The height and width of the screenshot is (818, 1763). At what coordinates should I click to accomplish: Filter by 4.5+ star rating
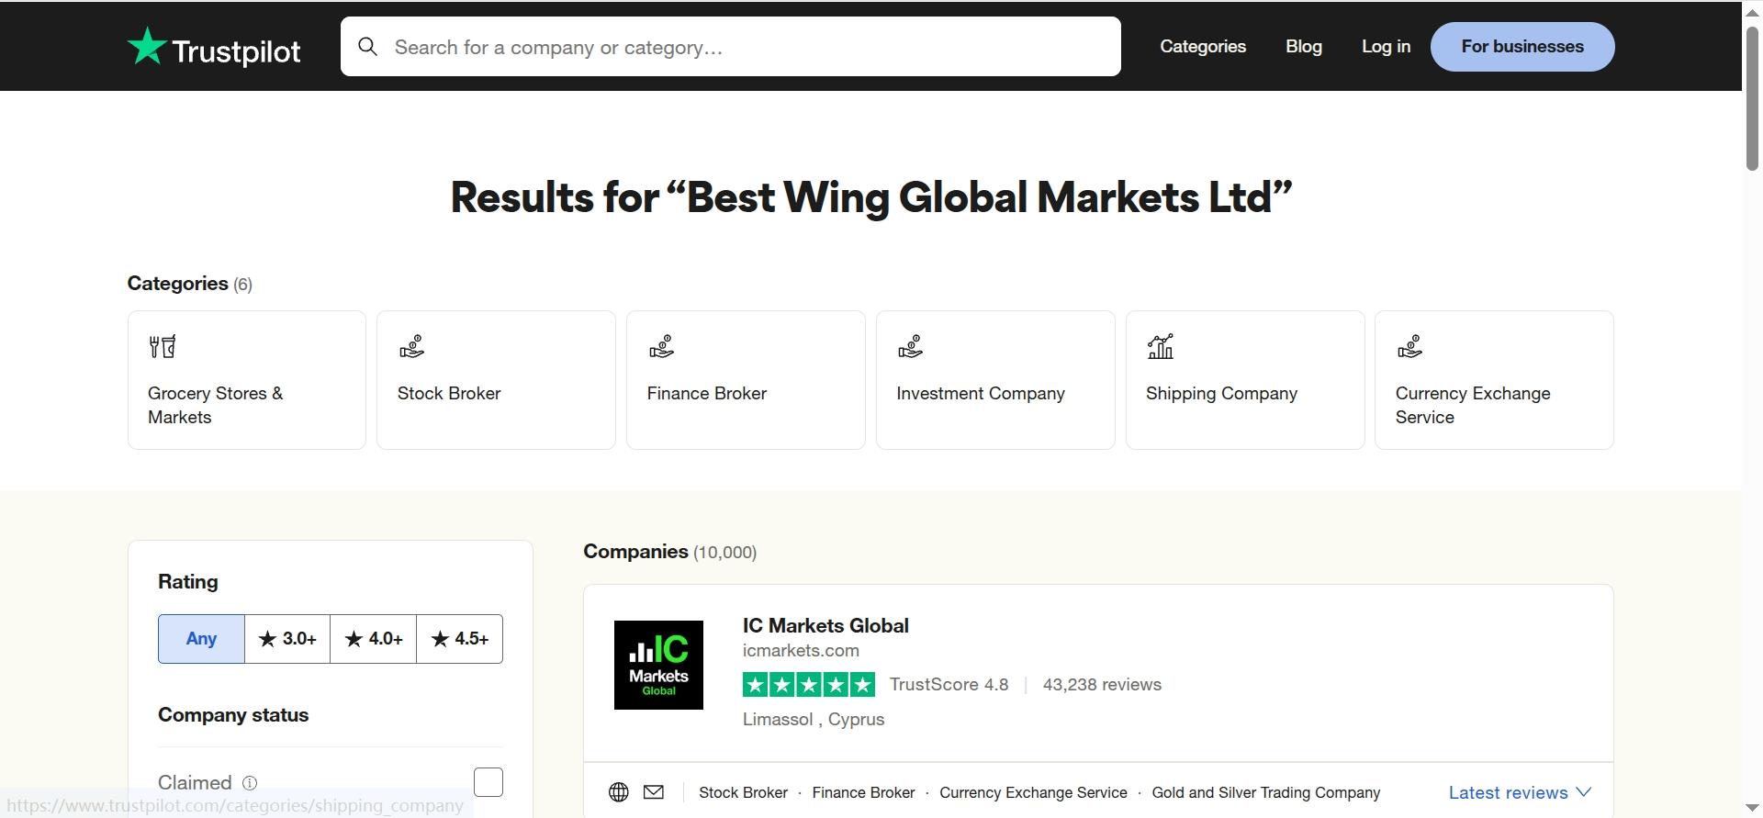point(459,639)
